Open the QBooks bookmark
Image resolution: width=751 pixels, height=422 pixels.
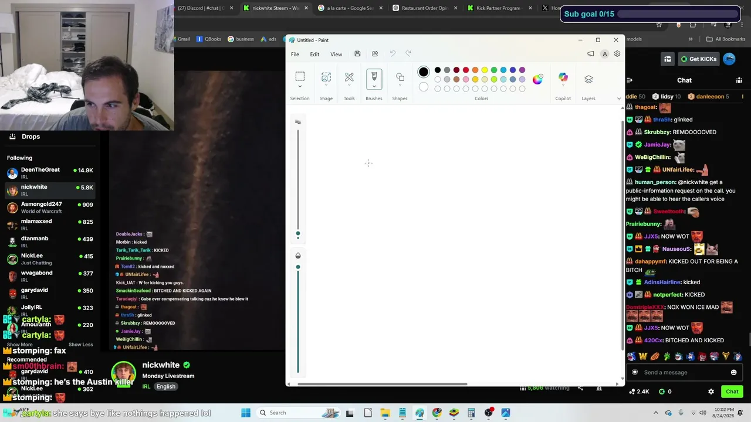click(209, 39)
